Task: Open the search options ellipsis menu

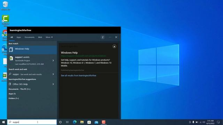Action: tap(110, 37)
